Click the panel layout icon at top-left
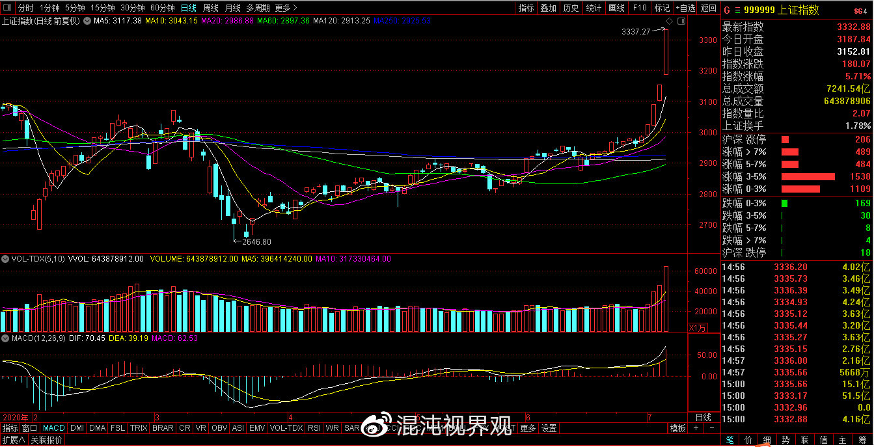 [8, 8]
